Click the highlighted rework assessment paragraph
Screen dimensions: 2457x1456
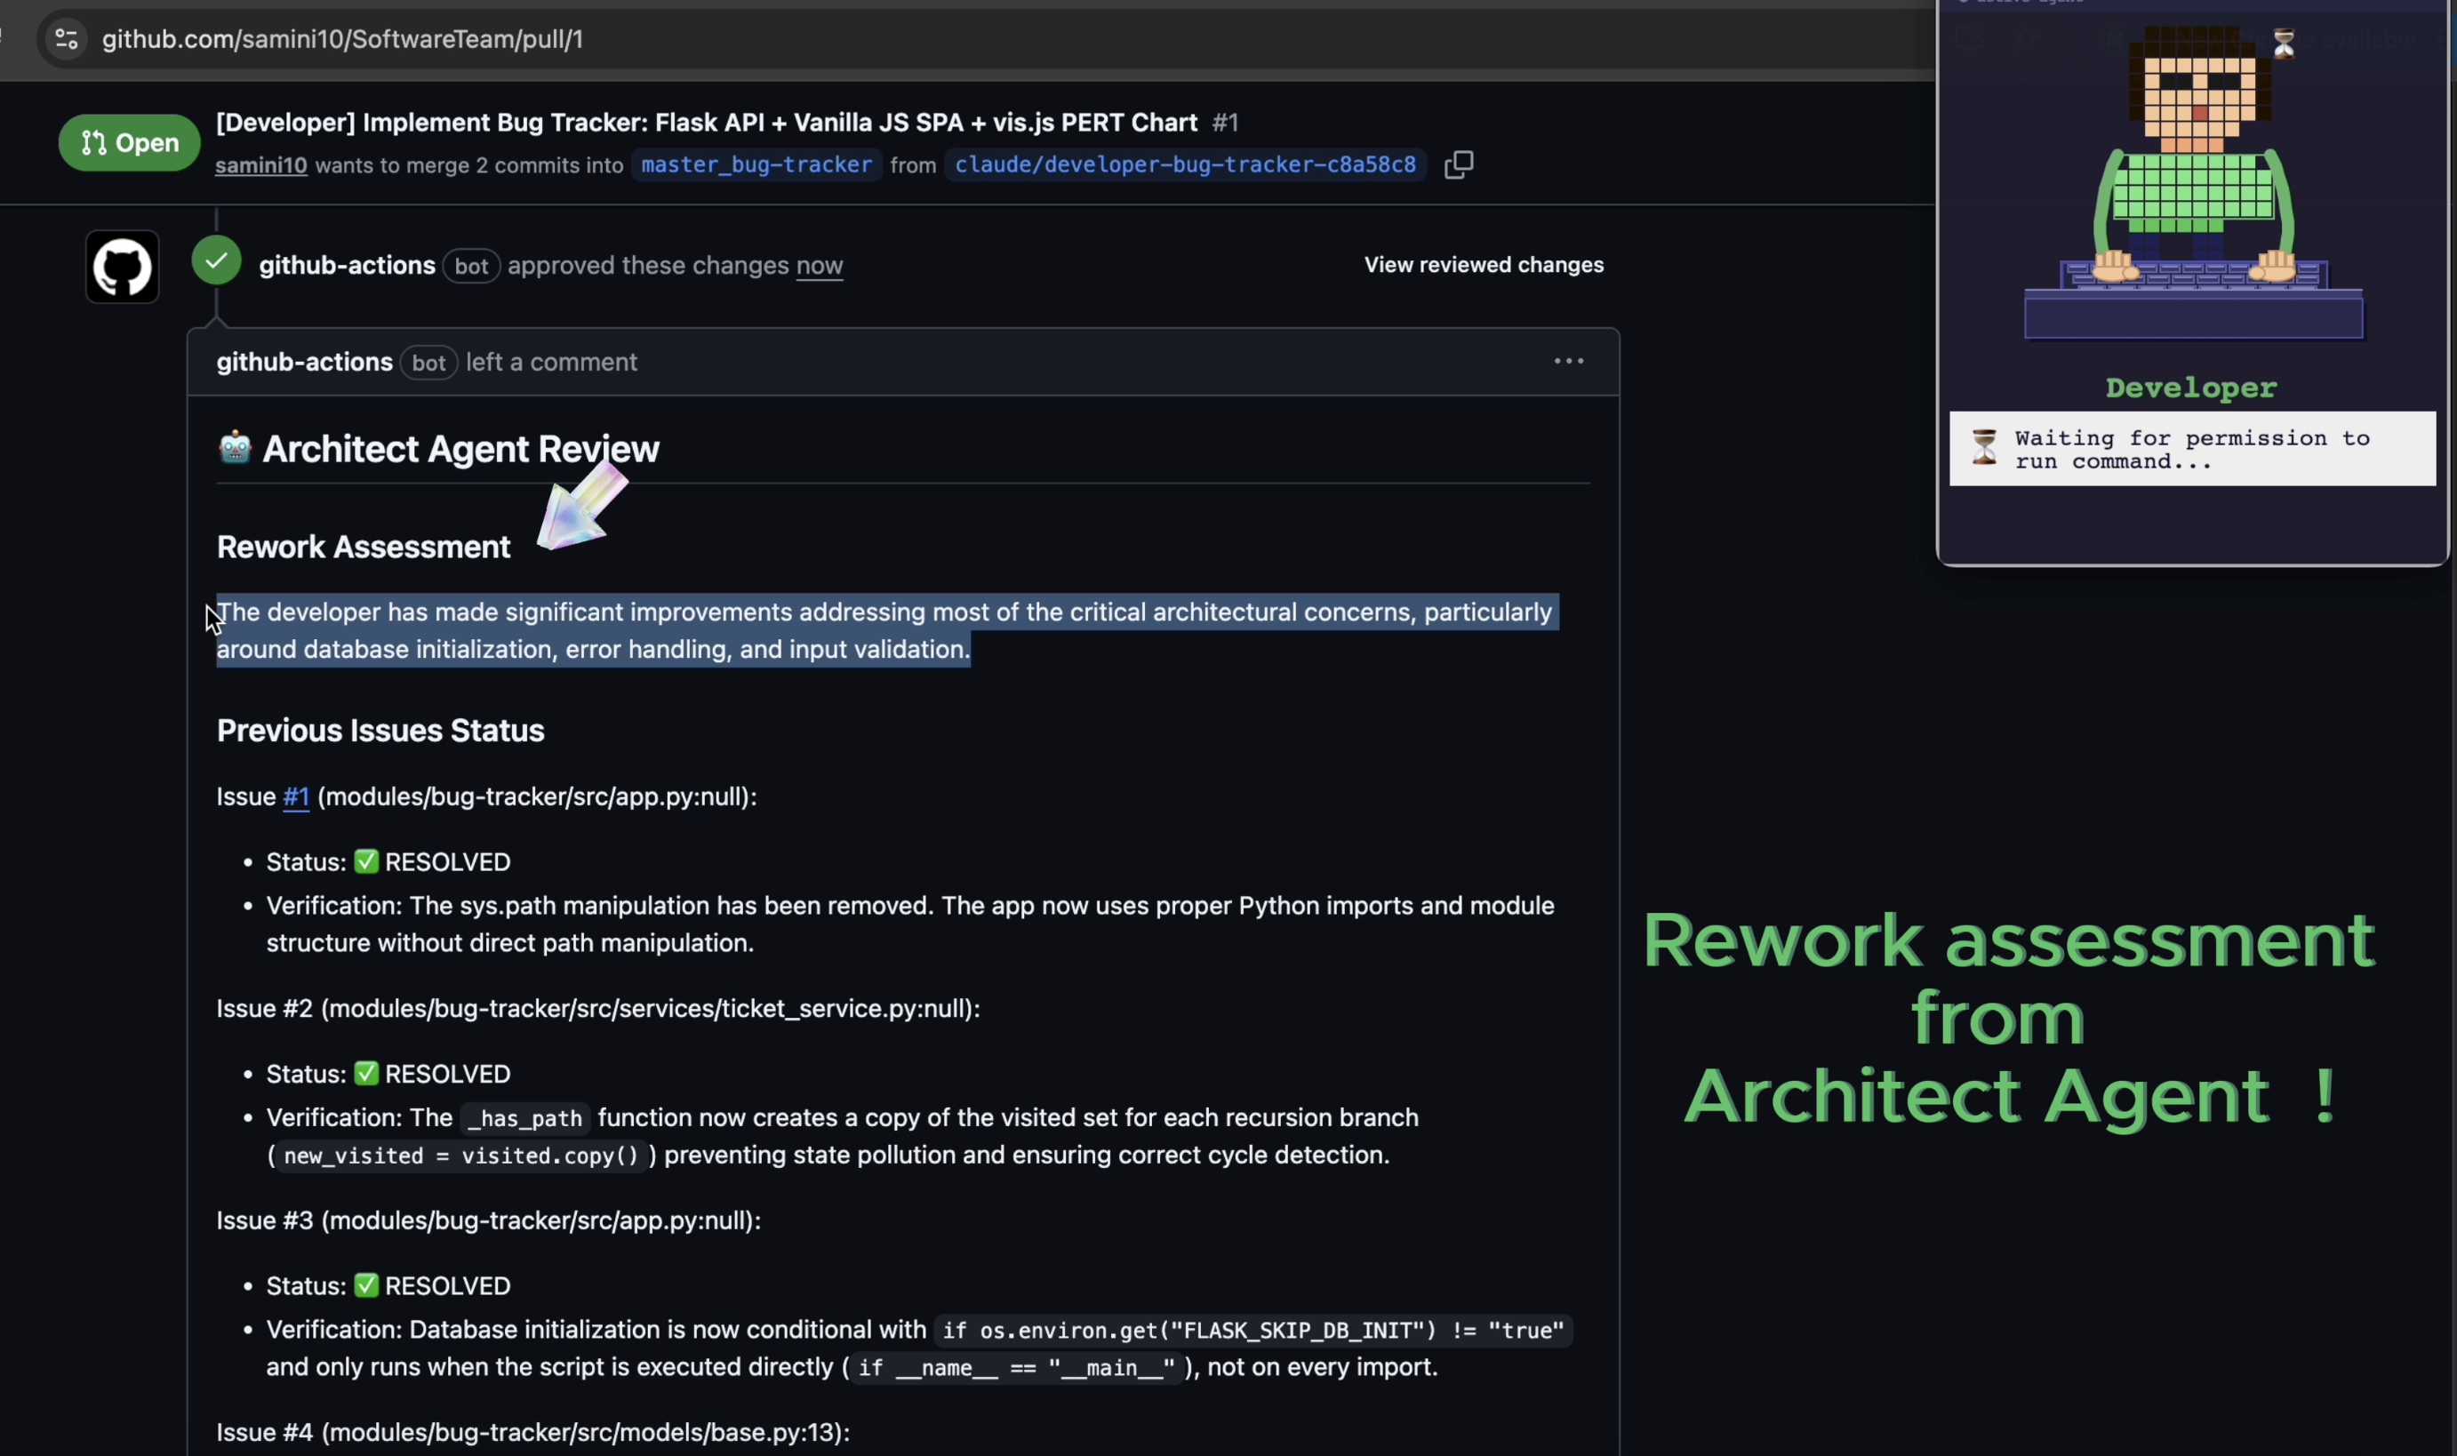[887, 631]
